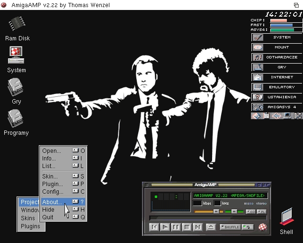
Task: Select Skin... in the Project menu
Action: point(63,177)
